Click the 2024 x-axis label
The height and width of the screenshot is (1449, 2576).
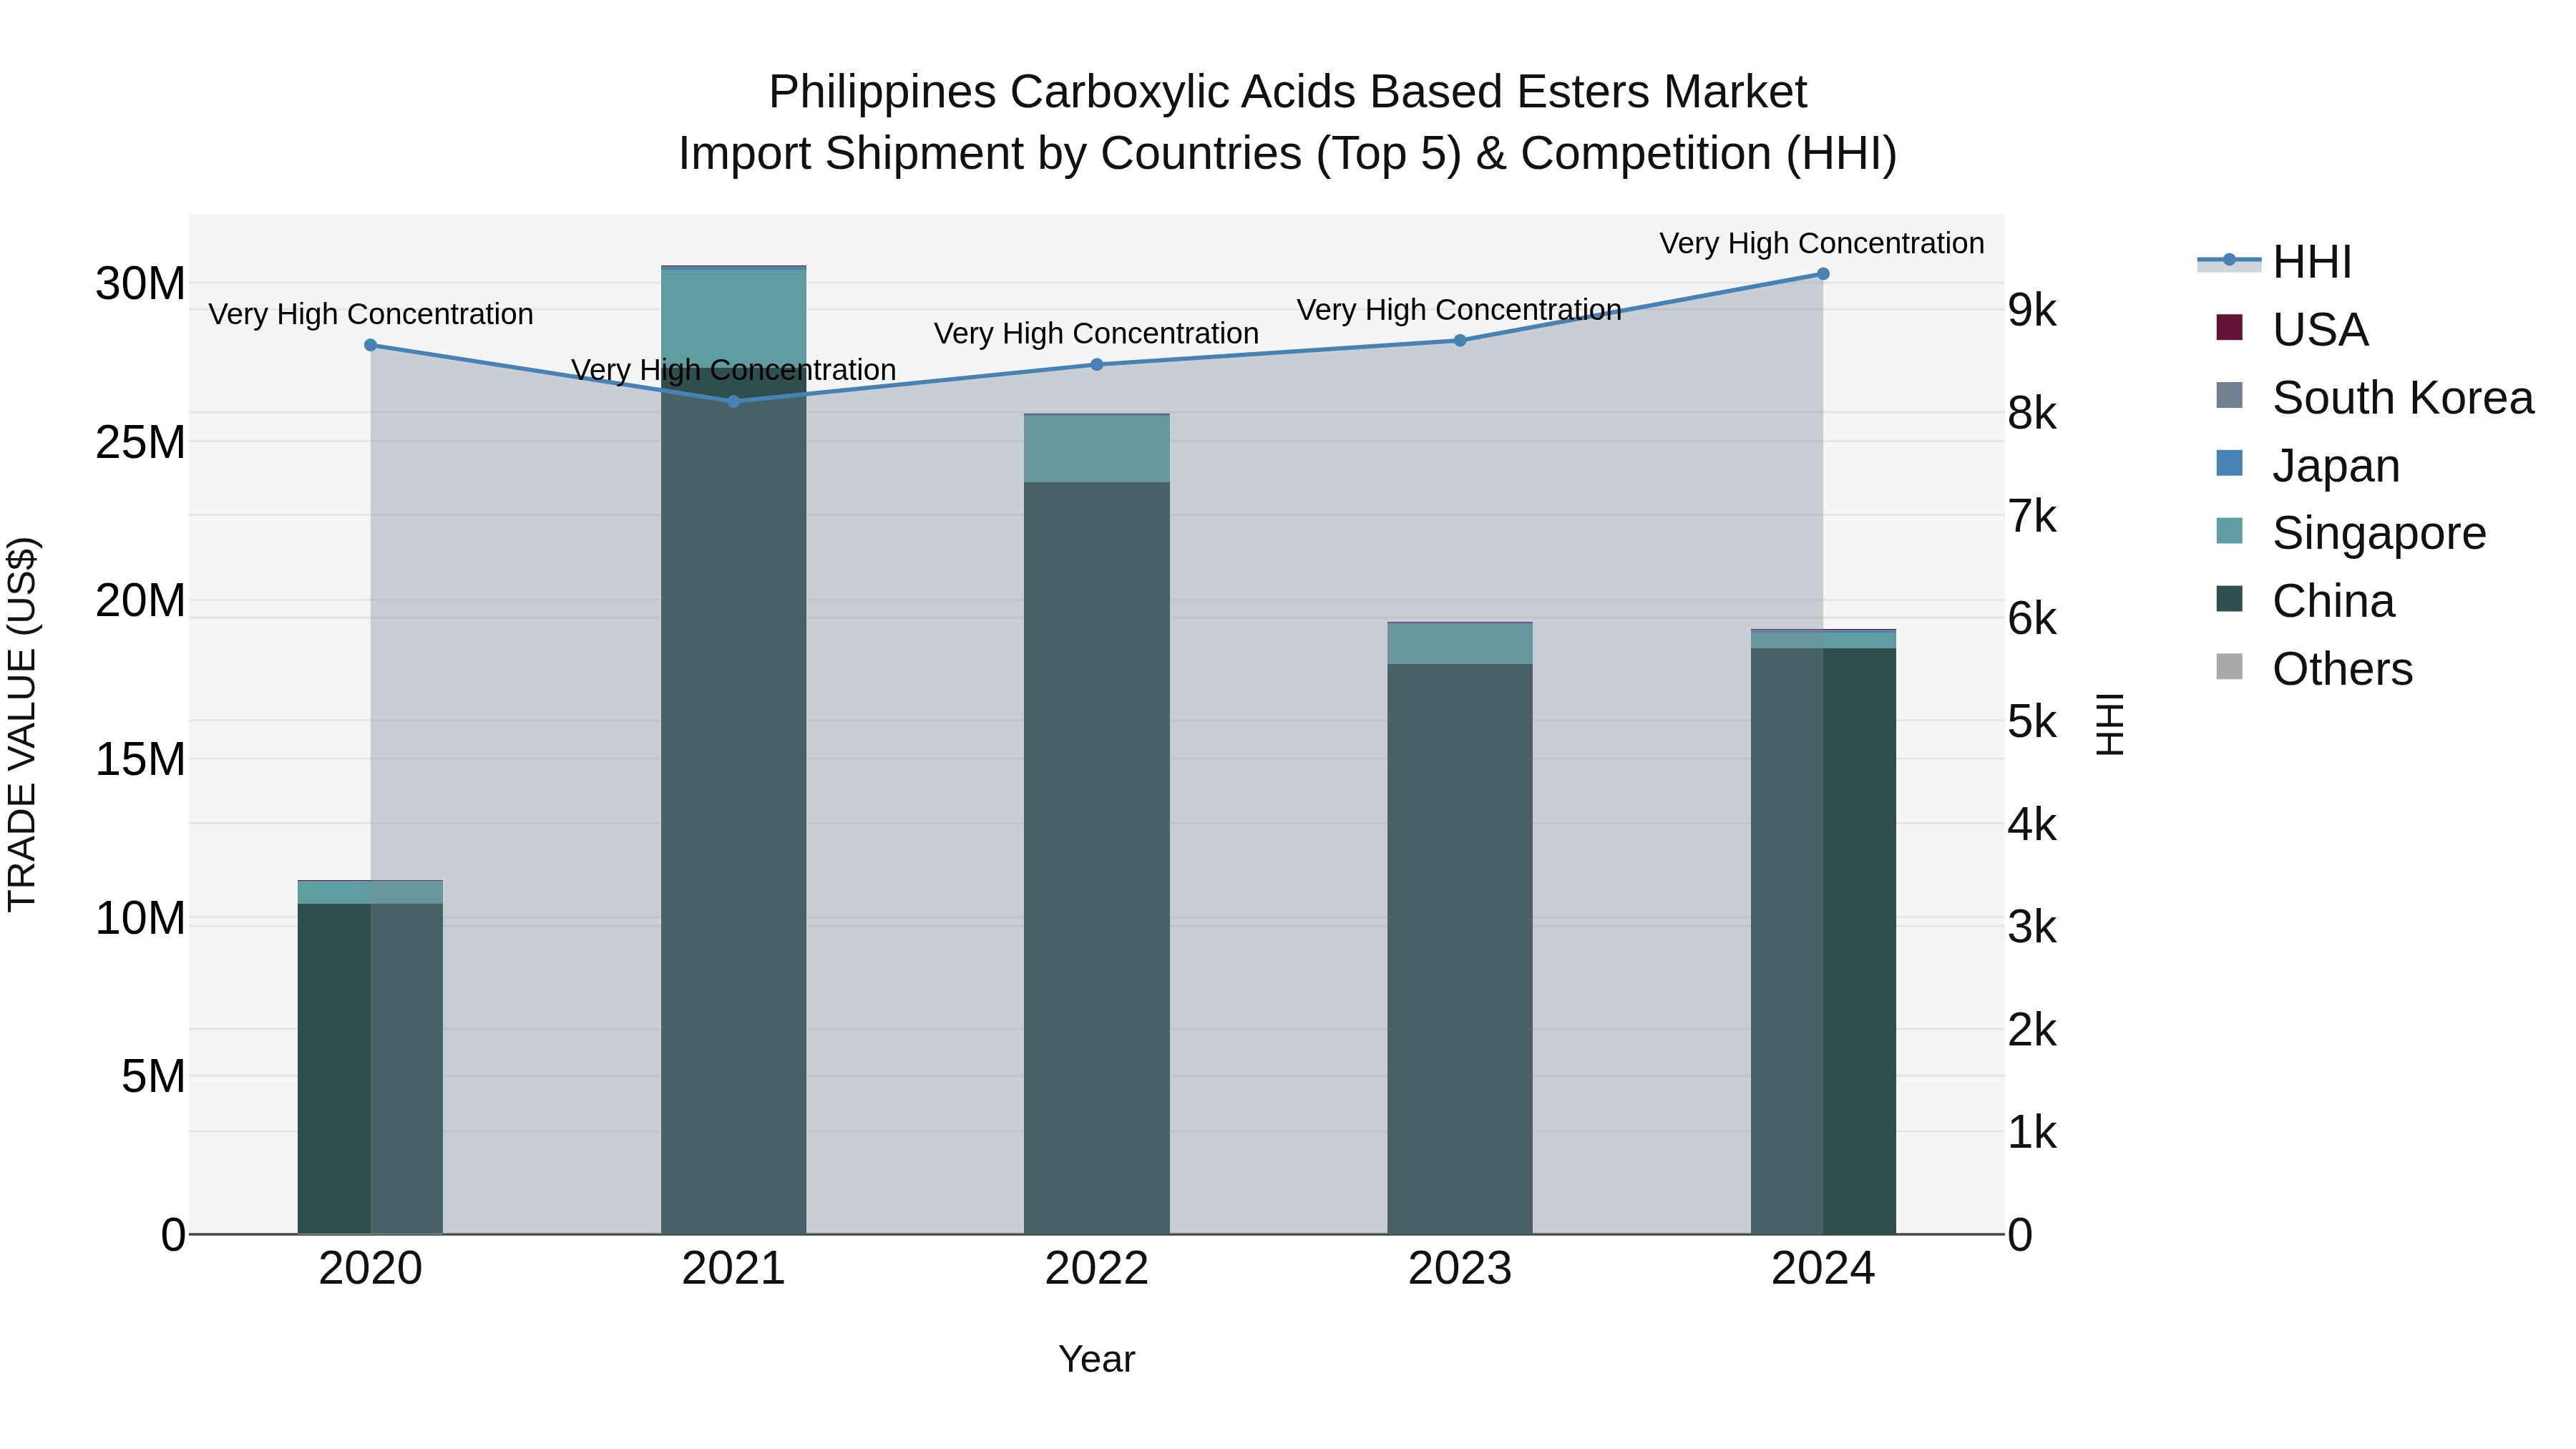click(x=1822, y=1269)
